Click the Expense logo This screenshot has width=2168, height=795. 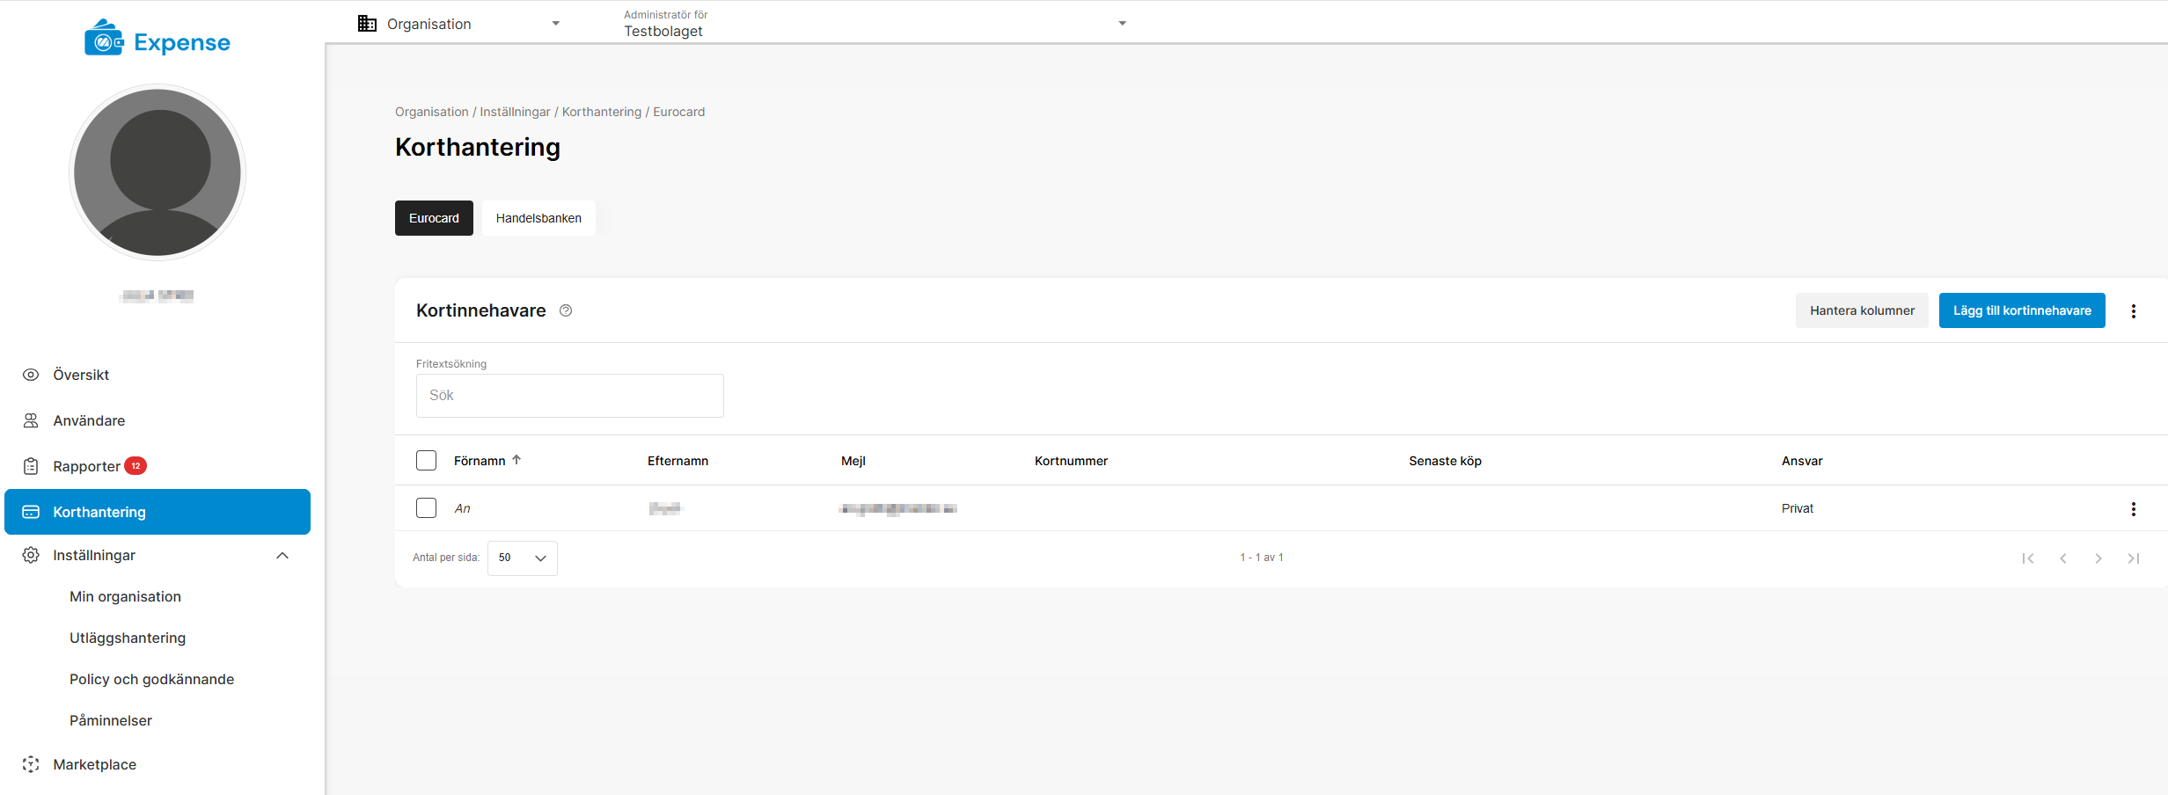157,41
